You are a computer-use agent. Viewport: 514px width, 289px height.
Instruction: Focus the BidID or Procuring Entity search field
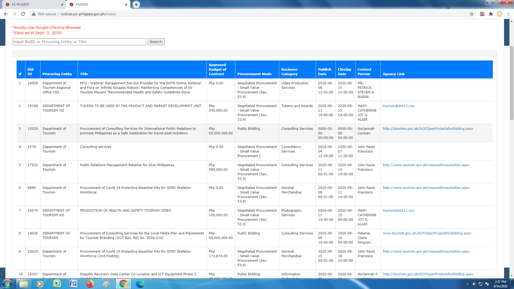[79, 42]
